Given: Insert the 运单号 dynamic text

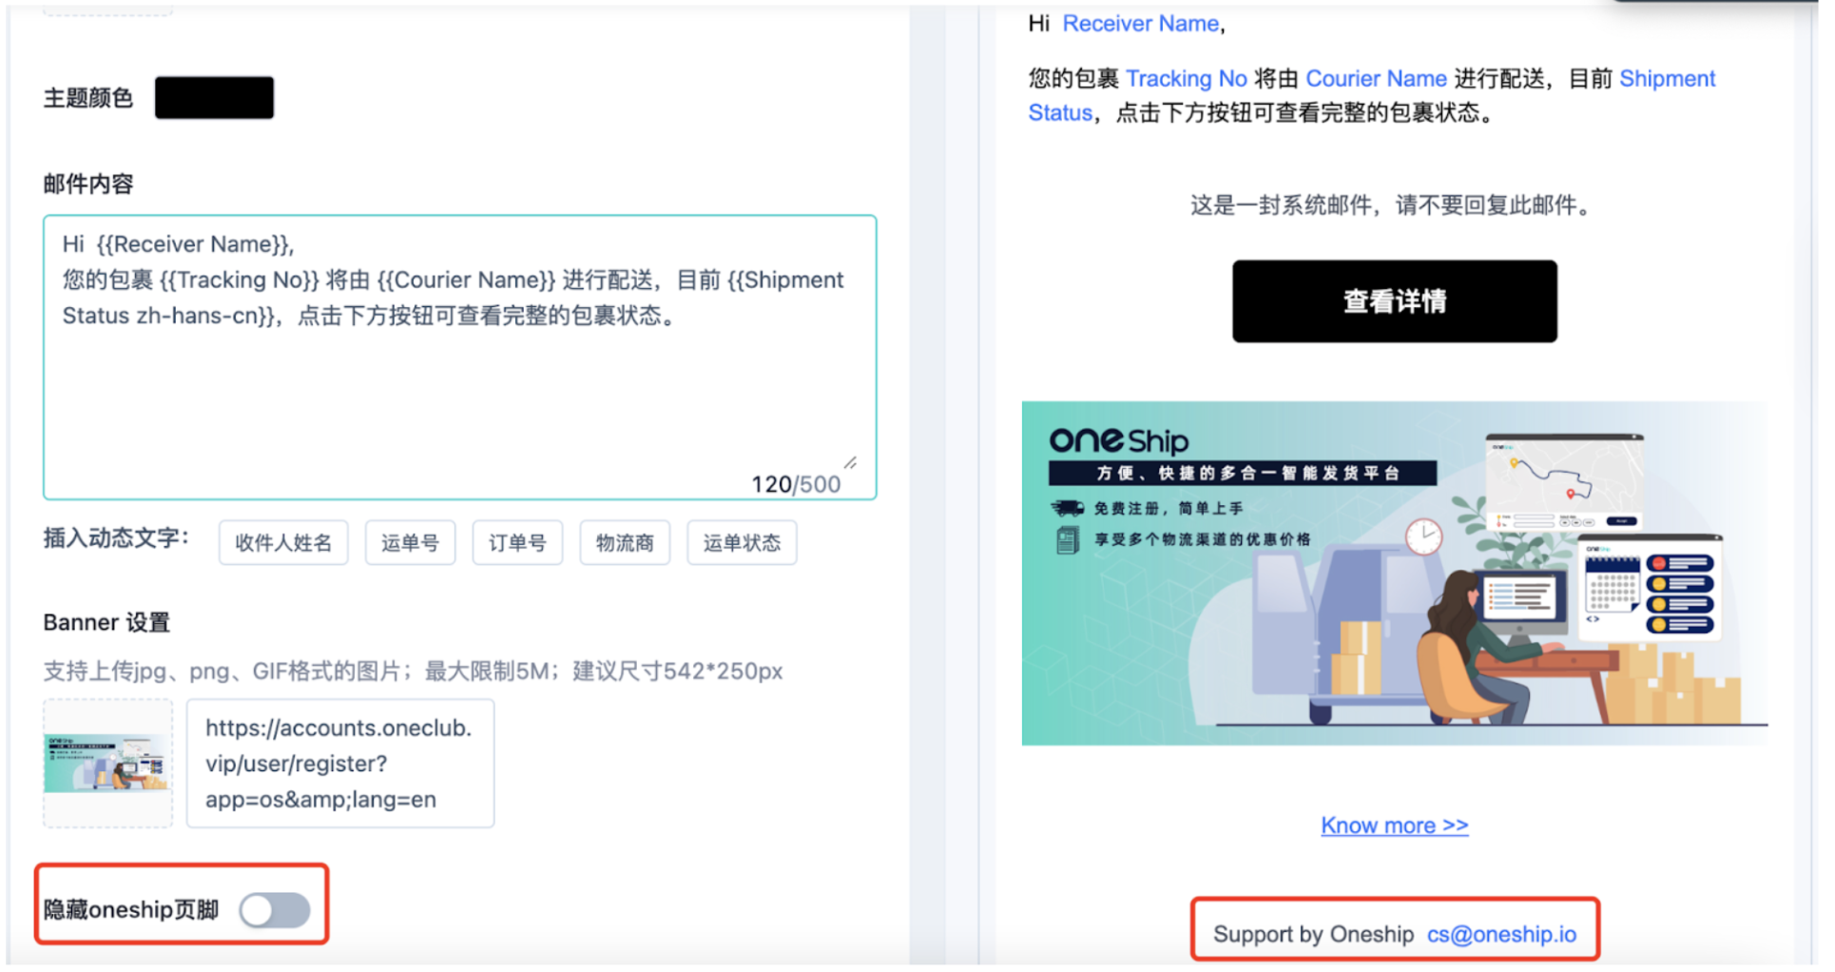Looking at the screenshot, I should 410,543.
